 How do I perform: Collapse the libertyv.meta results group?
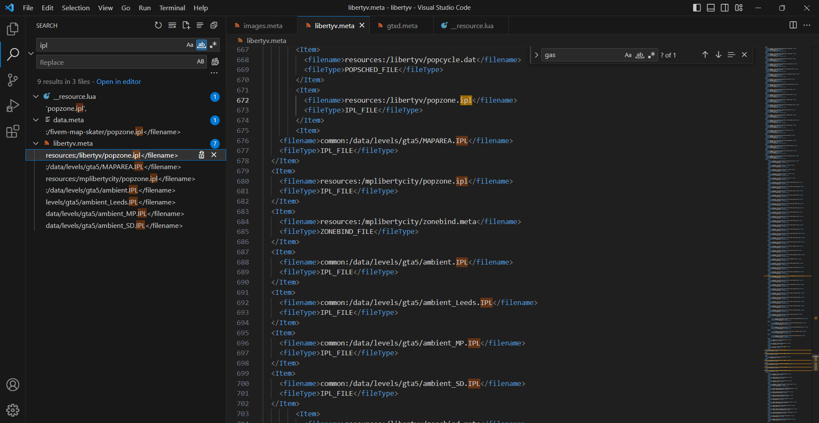pyautogui.click(x=36, y=144)
